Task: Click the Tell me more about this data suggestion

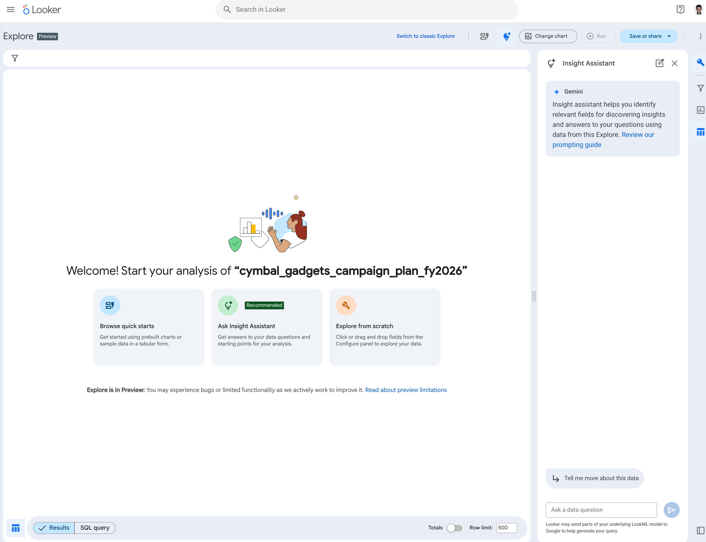Action: (x=594, y=478)
